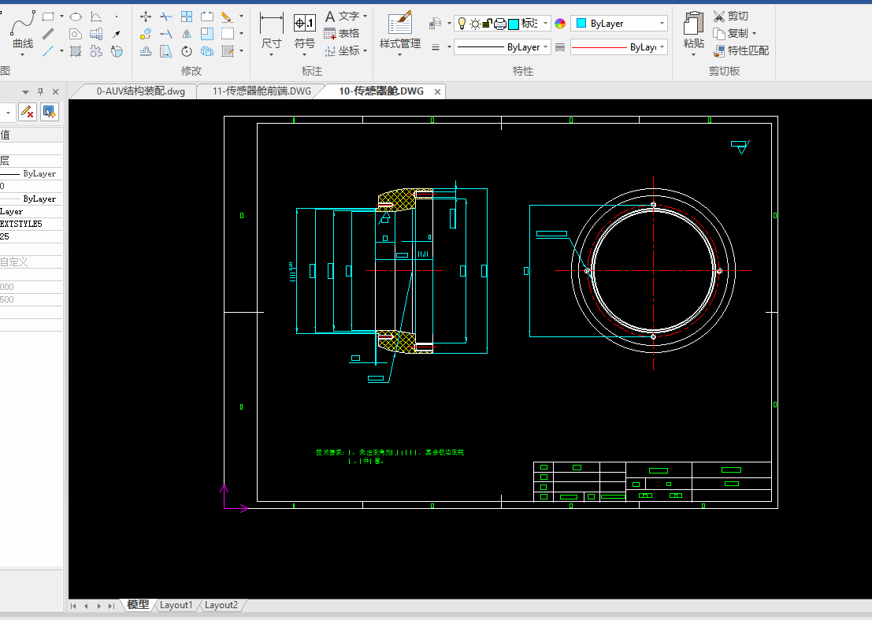Viewport: 872px width, 620px height.
Task: Choose the mirror tool icon
Action: [x=187, y=34]
